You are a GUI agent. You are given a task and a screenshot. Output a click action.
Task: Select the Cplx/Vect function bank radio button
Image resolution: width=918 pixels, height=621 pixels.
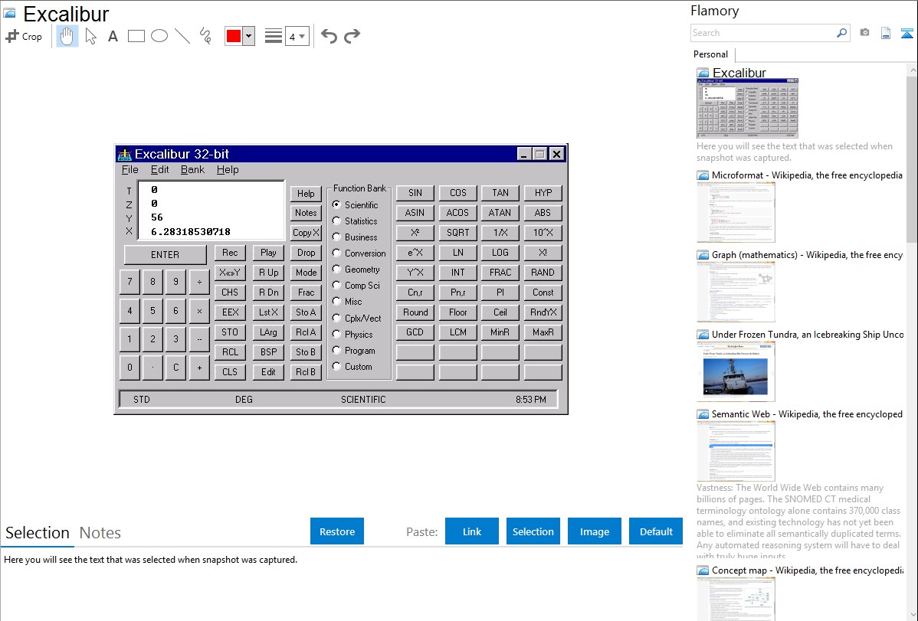pyautogui.click(x=336, y=319)
